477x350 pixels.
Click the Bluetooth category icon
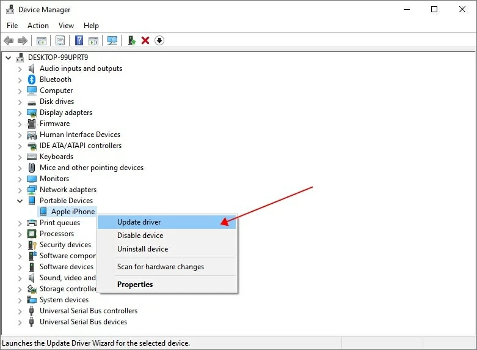click(32, 80)
